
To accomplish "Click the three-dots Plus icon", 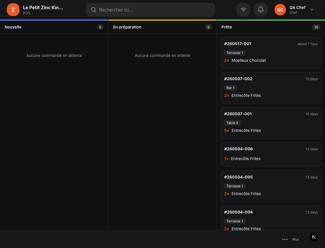I will [285, 239].
